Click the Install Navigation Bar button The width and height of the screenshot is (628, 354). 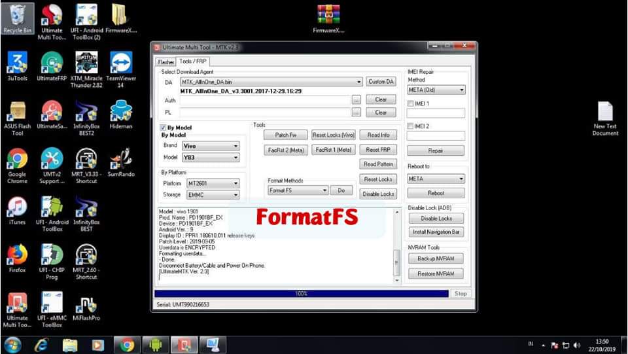click(436, 232)
